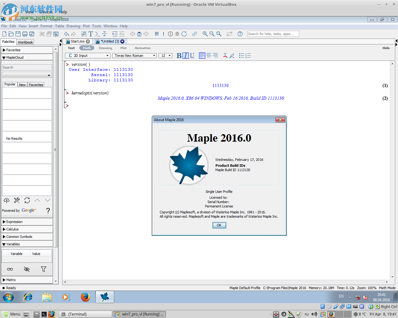Upload to MapleCloud with cloud icon
Screen dimensions: 398x318
7,200
